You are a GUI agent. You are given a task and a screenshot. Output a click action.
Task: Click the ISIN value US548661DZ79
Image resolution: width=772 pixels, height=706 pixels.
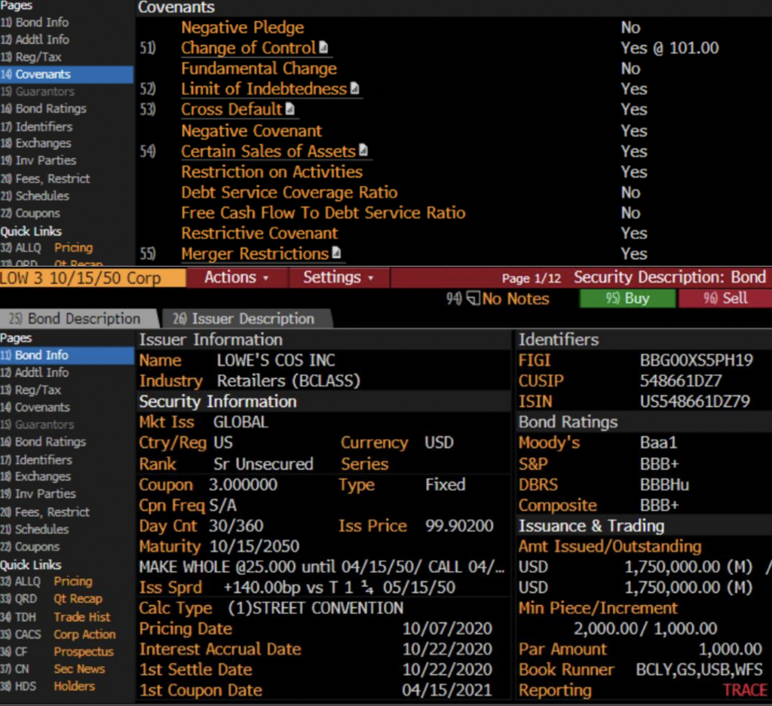[694, 402]
